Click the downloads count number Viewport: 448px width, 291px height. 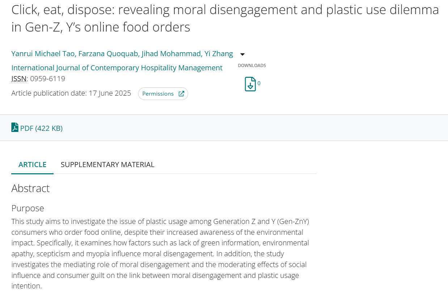(x=259, y=83)
